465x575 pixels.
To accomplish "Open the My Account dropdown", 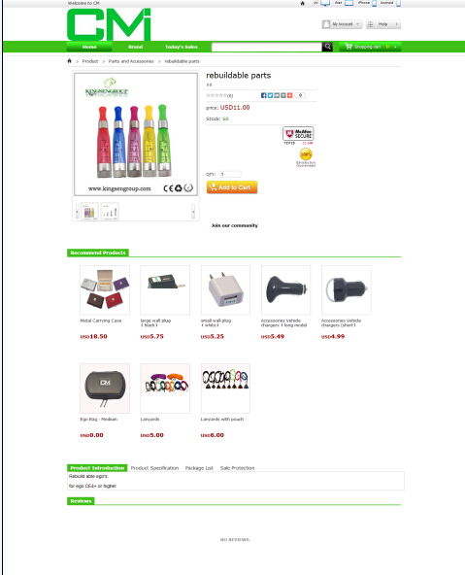I will (343, 24).
